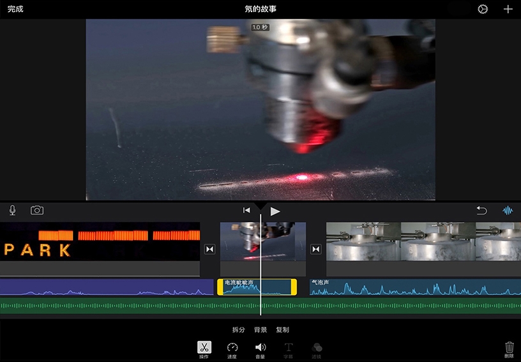Click 完成 to finish editing
Image resolution: width=521 pixels, height=362 pixels.
pos(15,10)
